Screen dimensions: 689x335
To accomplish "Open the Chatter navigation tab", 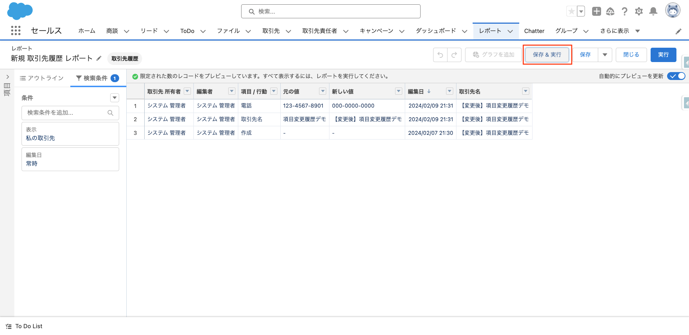I will pos(534,31).
